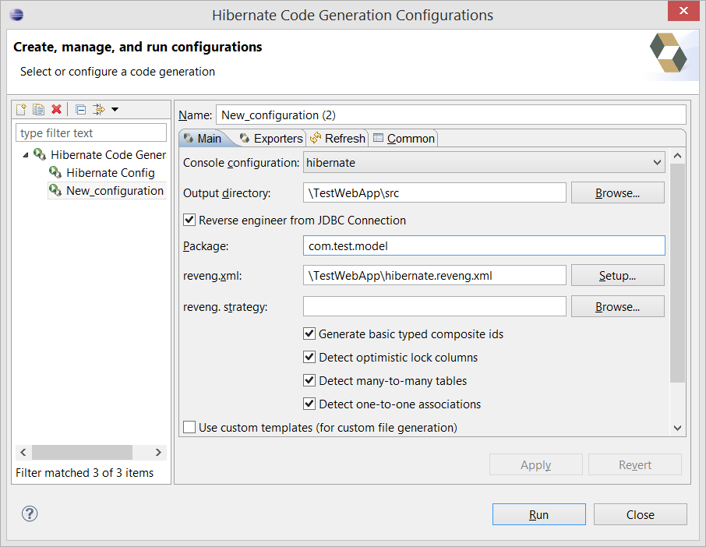Browse for the Output directory
Image resolution: width=706 pixels, height=547 pixels.
(618, 192)
